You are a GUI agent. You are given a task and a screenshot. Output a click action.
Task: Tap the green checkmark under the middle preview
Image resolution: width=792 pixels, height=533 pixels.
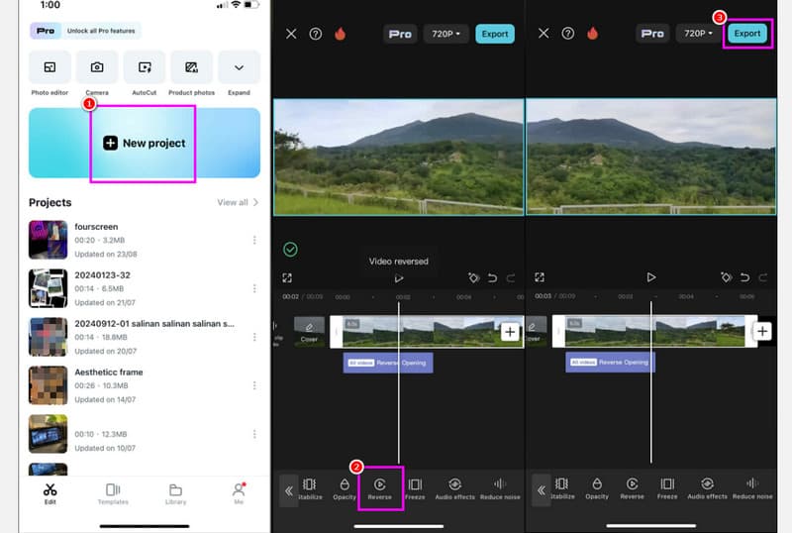click(290, 249)
